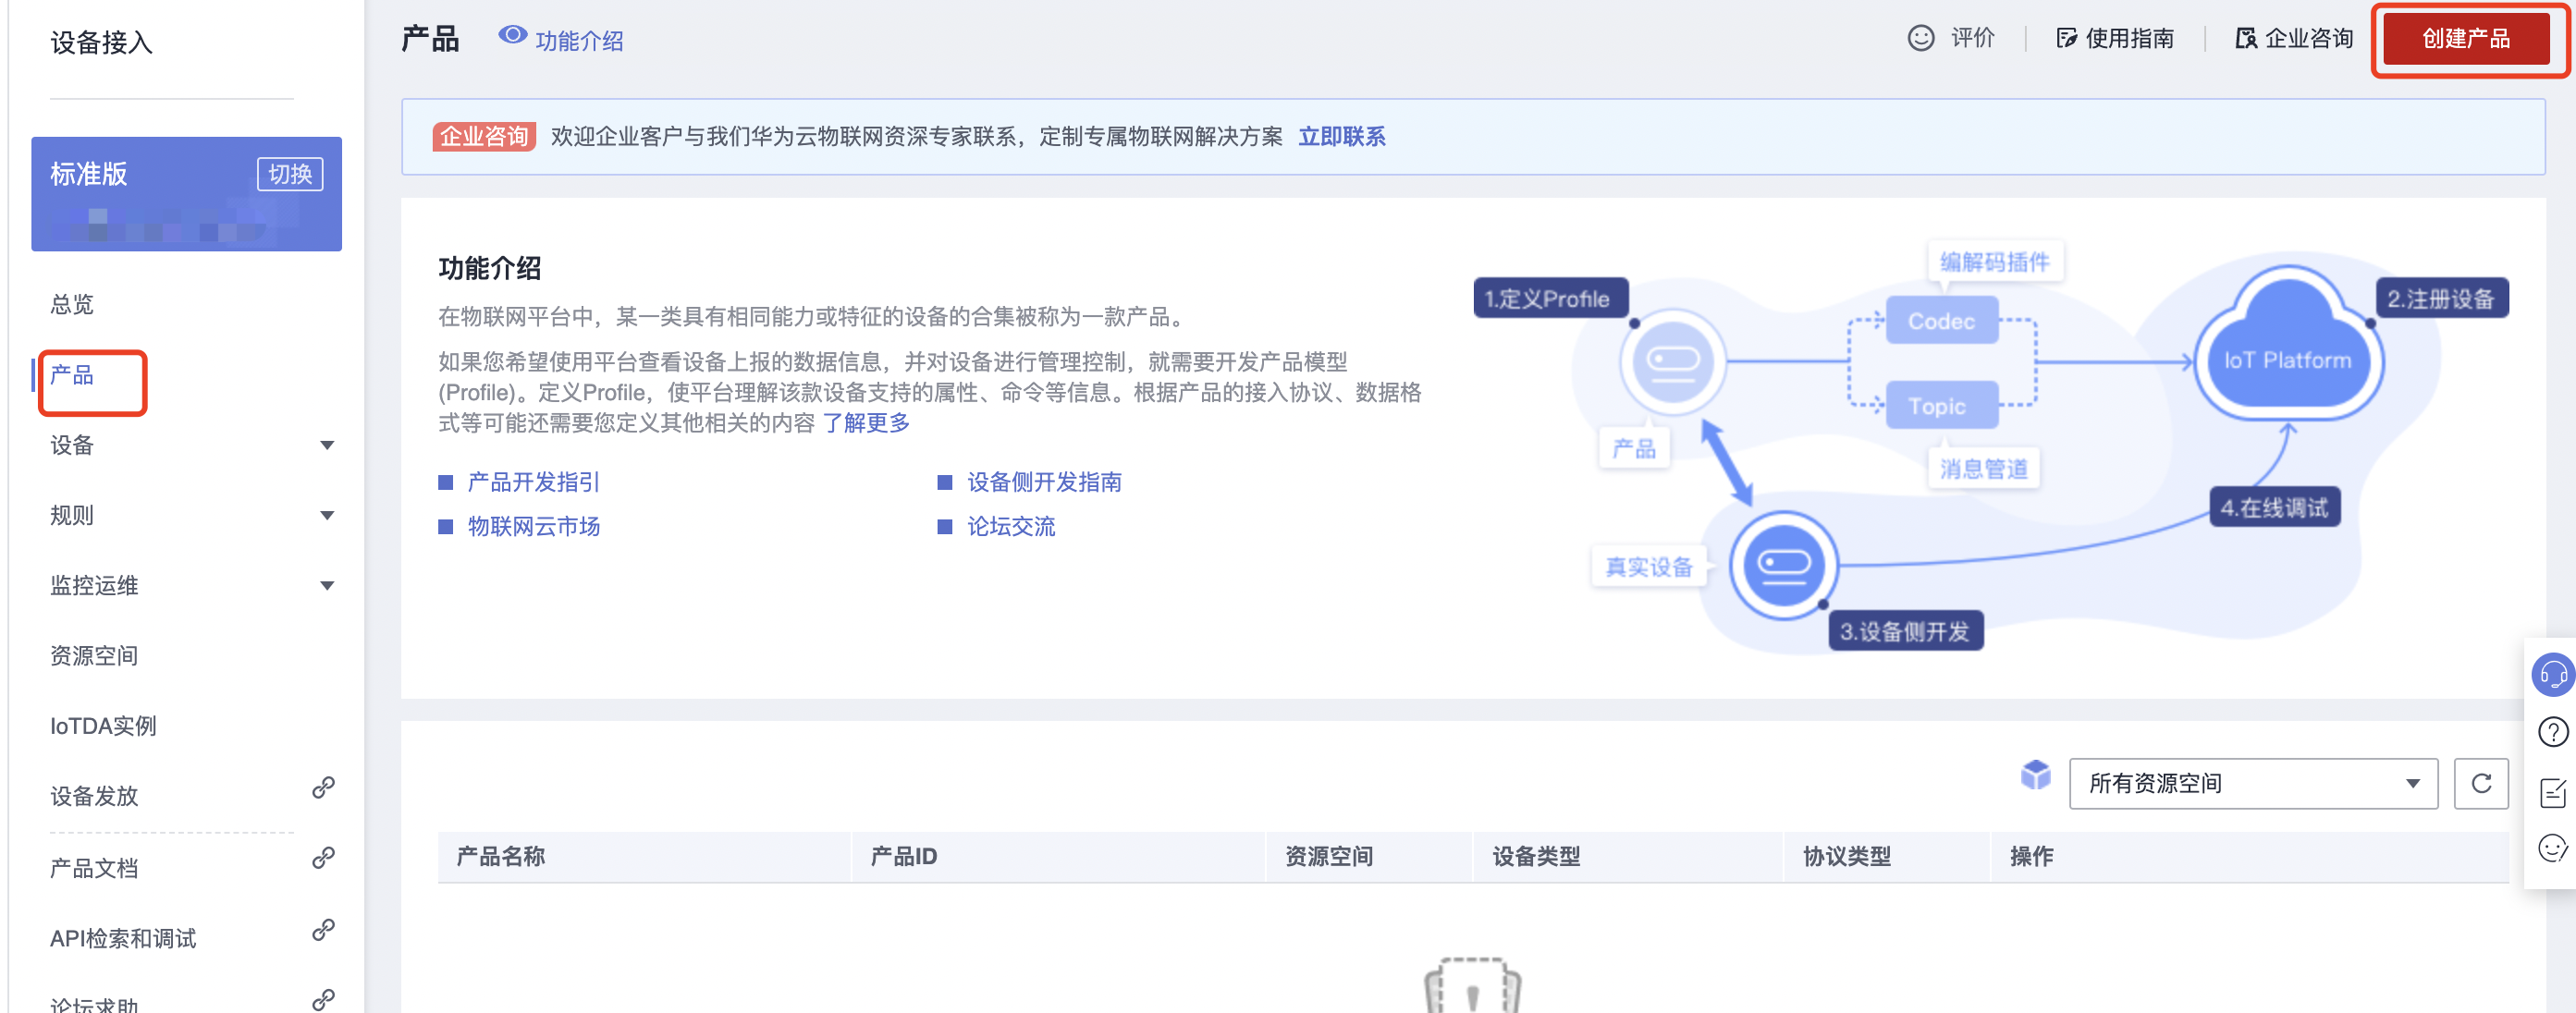Open 资源空间 from the sidebar
This screenshot has width=2576, height=1013.
[94, 656]
